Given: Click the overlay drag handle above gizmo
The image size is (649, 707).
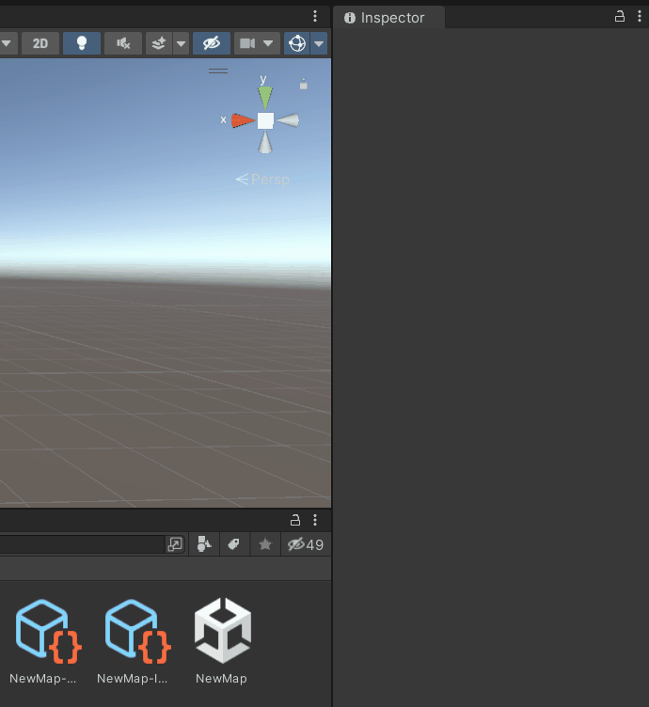Looking at the screenshot, I should coord(218,71).
